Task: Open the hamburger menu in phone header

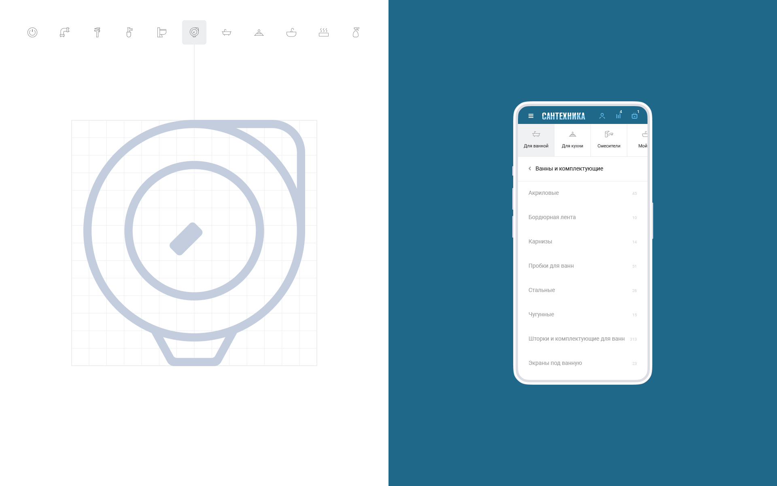Action: point(531,116)
